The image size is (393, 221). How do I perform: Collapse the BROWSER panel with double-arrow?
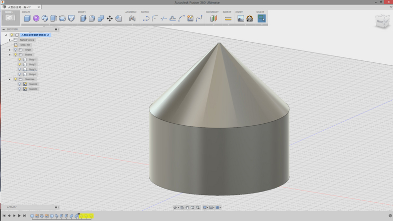click(3, 29)
